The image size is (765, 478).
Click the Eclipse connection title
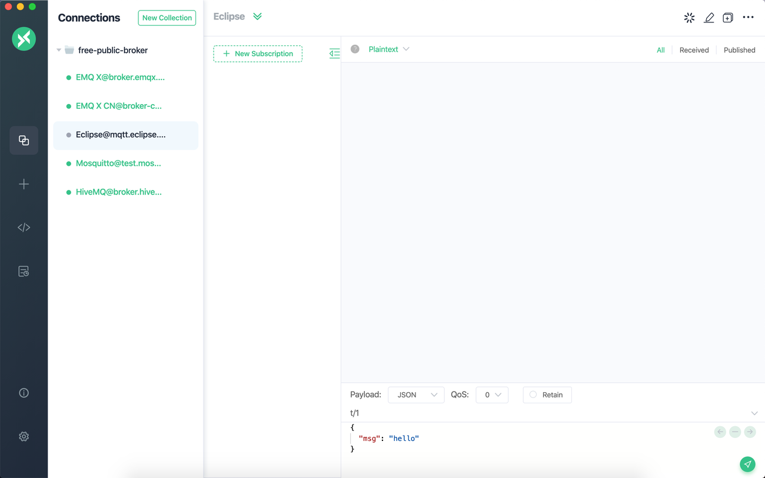[229, 16]
